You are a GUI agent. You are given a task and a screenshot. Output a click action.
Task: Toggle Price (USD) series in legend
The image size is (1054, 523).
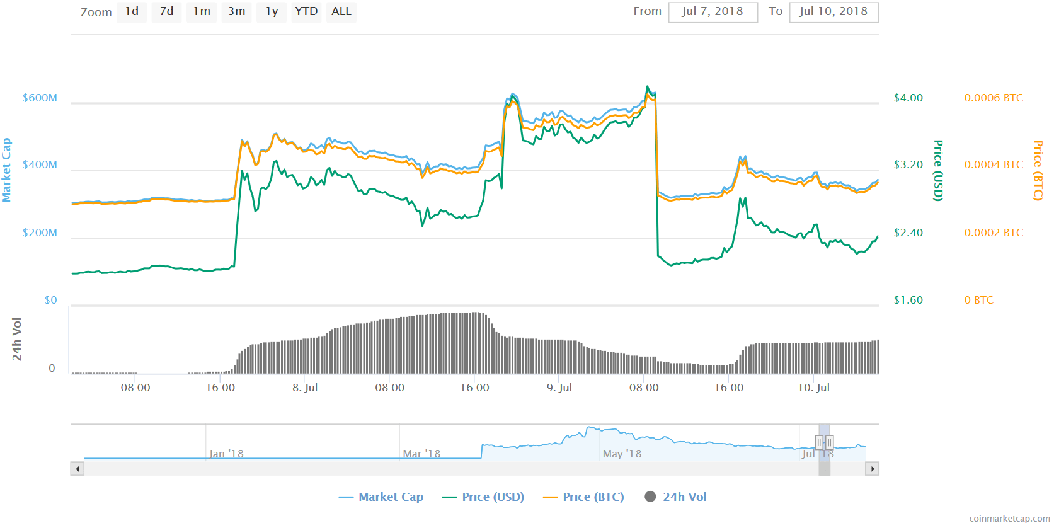[483, 497]
